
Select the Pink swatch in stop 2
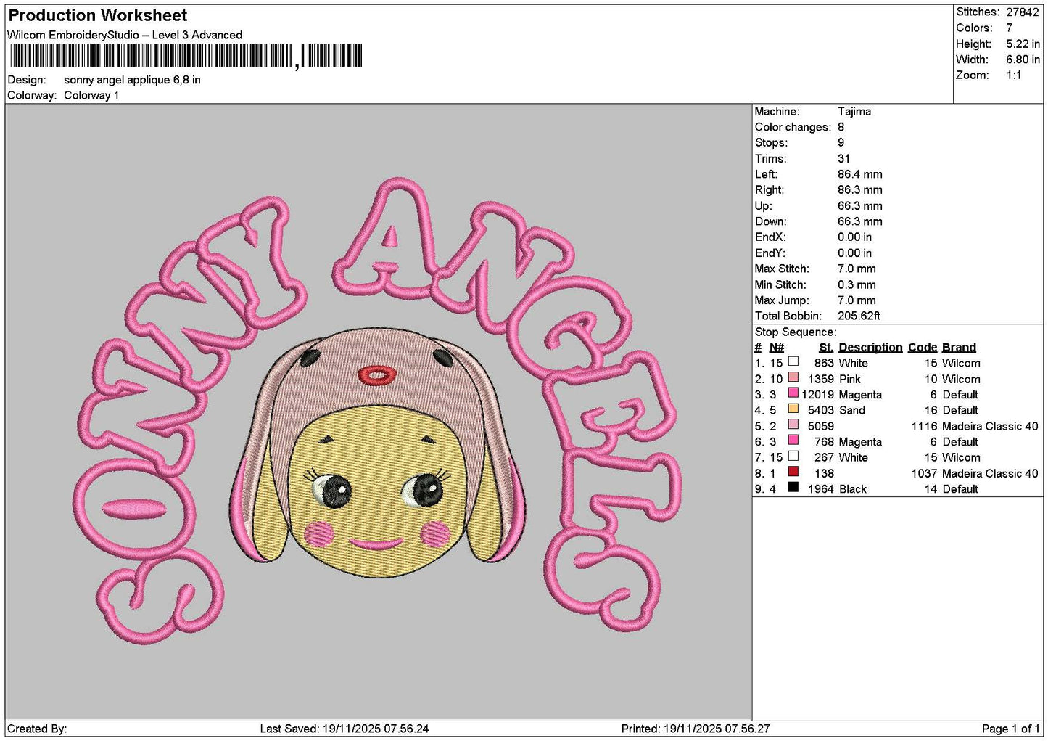point(793,377)
